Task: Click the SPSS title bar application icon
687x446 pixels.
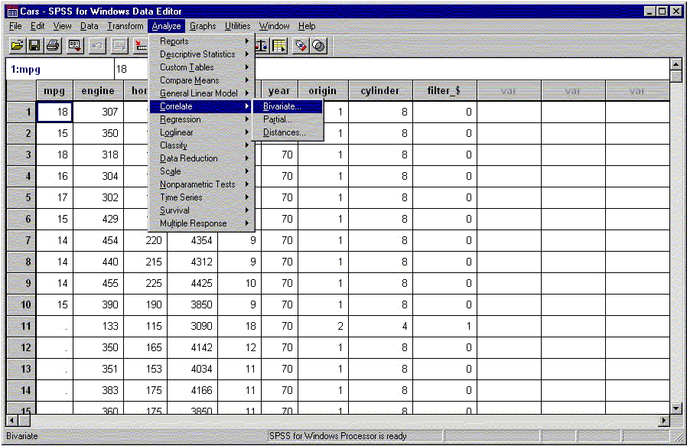Action: point(12,11)
